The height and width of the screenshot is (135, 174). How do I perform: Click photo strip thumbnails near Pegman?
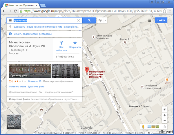[x=153, y=127]
